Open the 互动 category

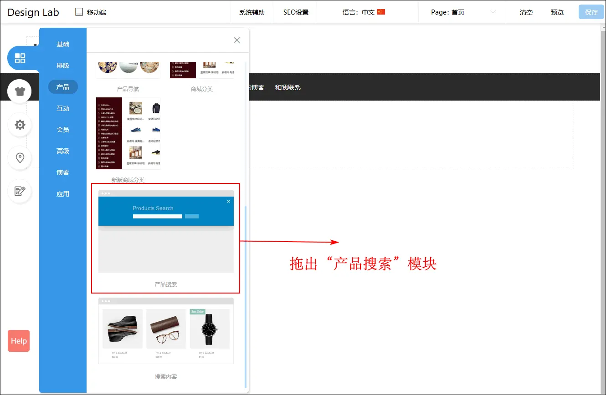click(63, 108)
